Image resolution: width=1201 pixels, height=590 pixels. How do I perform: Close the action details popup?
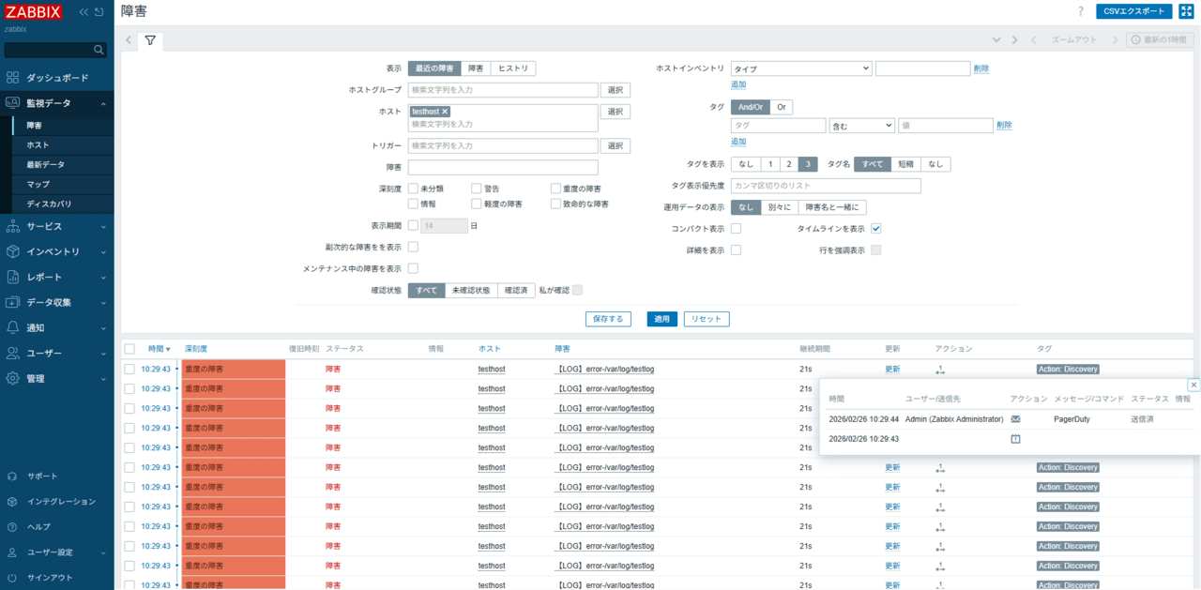tap(1193, 385)
